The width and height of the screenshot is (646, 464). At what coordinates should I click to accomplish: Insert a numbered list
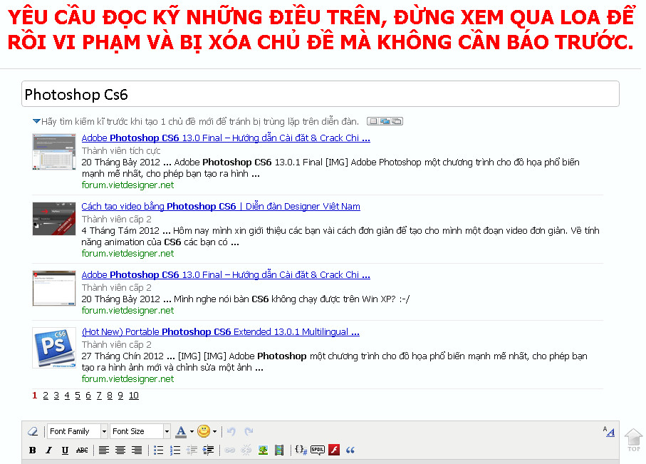pos(175,450)
